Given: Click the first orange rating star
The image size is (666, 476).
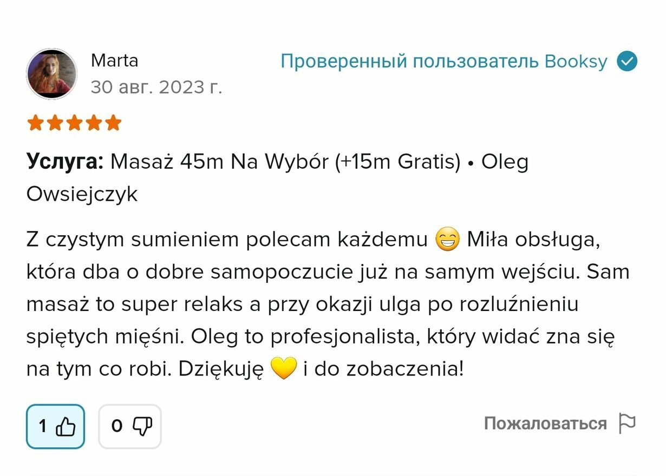Looking at the screenshot, I should (35, 123).
